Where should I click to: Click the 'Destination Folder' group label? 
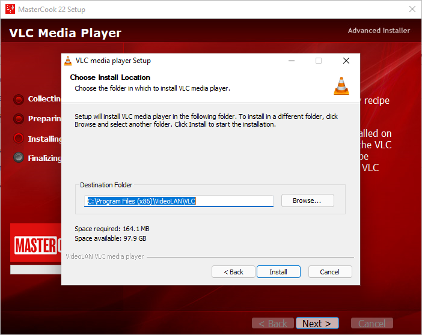(106, 185)
